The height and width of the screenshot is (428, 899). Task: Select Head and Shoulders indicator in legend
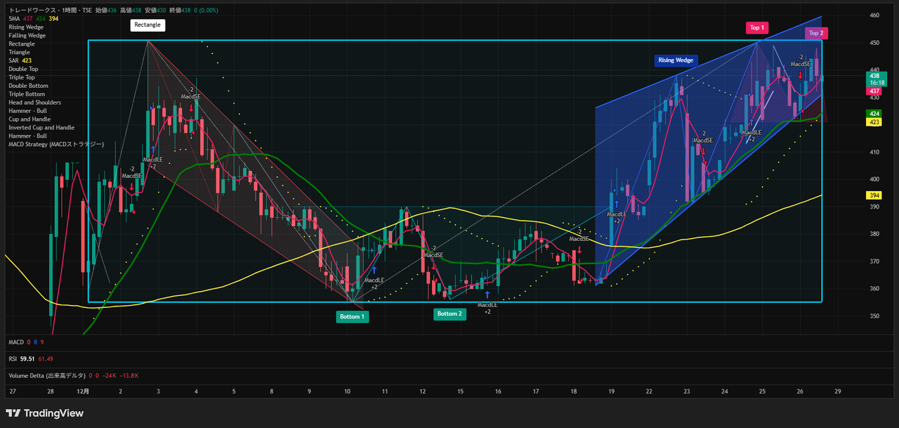point(34,103)
